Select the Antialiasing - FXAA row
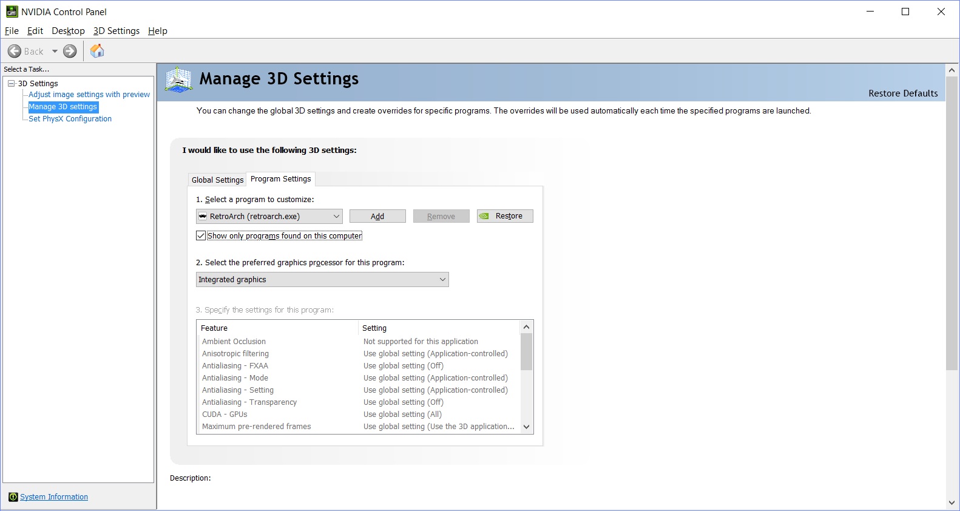This screenshot has width=960, height=511. 359,366
